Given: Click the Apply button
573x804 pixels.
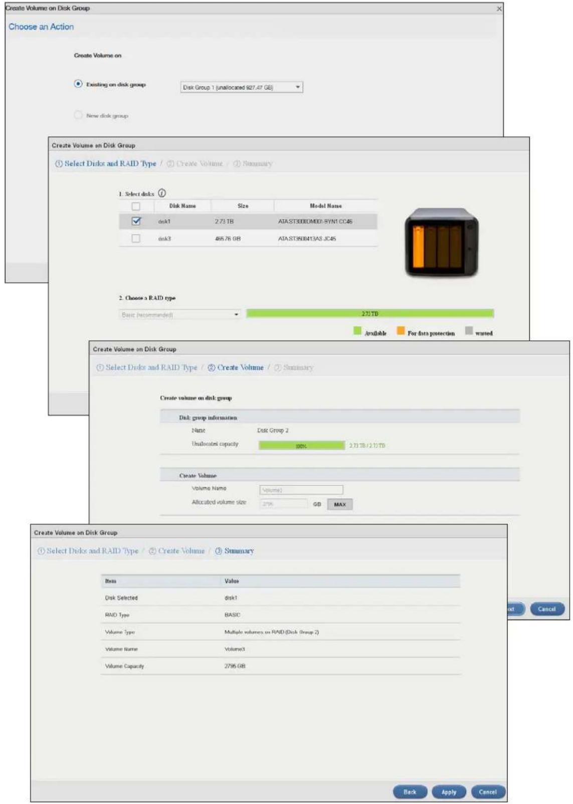Looking at the screenshot, I should click(449, 792).
